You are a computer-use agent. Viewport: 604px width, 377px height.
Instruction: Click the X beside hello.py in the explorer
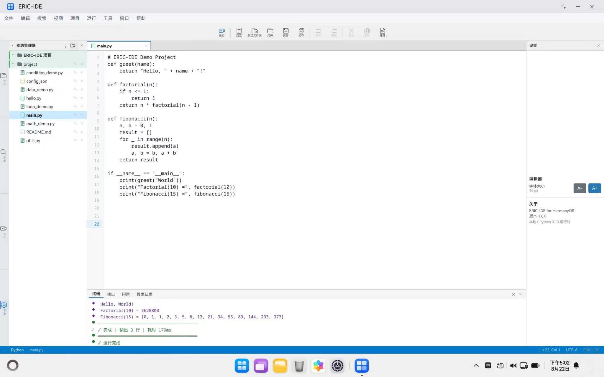coord(82,98)
